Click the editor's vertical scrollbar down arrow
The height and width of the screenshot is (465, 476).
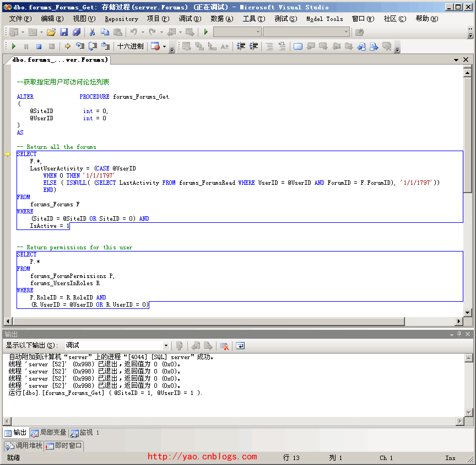point(467,313)
